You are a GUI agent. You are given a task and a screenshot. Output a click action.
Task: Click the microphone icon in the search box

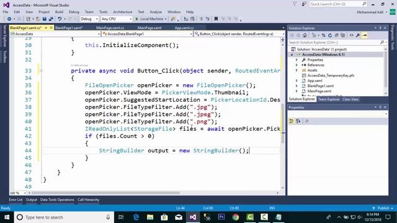tap(108, 217)
